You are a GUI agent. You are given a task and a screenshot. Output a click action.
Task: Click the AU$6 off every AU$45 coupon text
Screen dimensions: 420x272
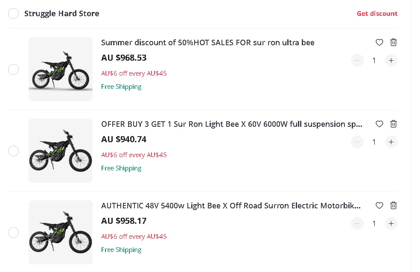coord(134,73)
